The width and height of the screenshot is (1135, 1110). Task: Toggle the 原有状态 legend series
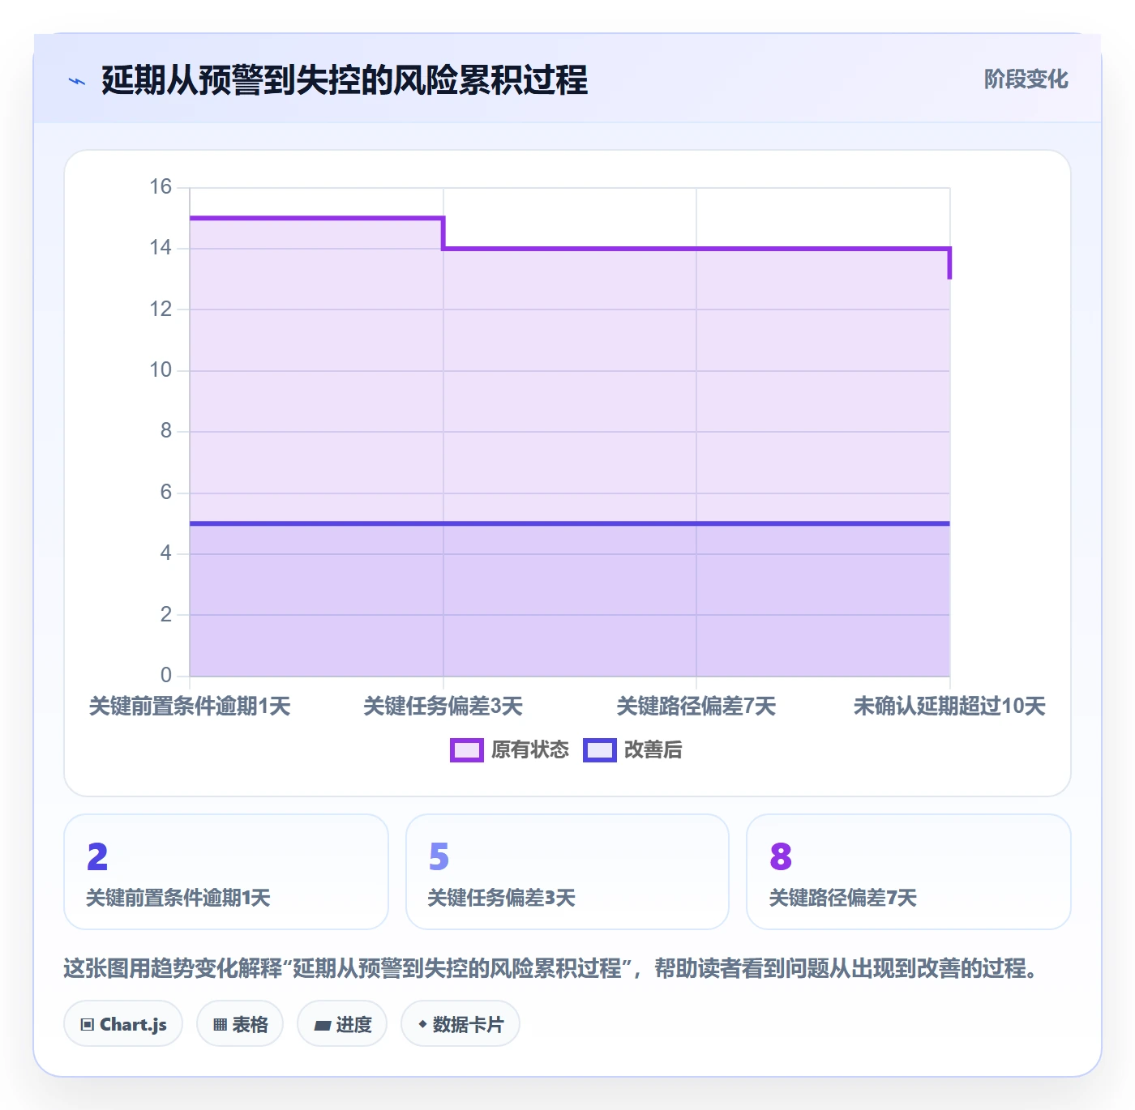tap(510, 750)
